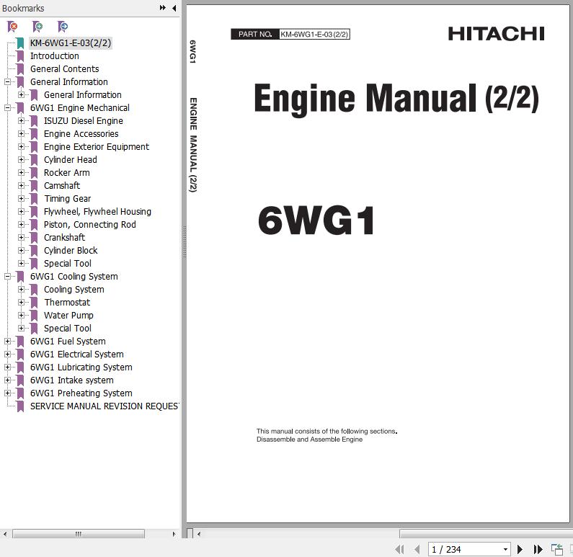Open the page number dropdown
573x557 pixels.
tap(505, 549)
